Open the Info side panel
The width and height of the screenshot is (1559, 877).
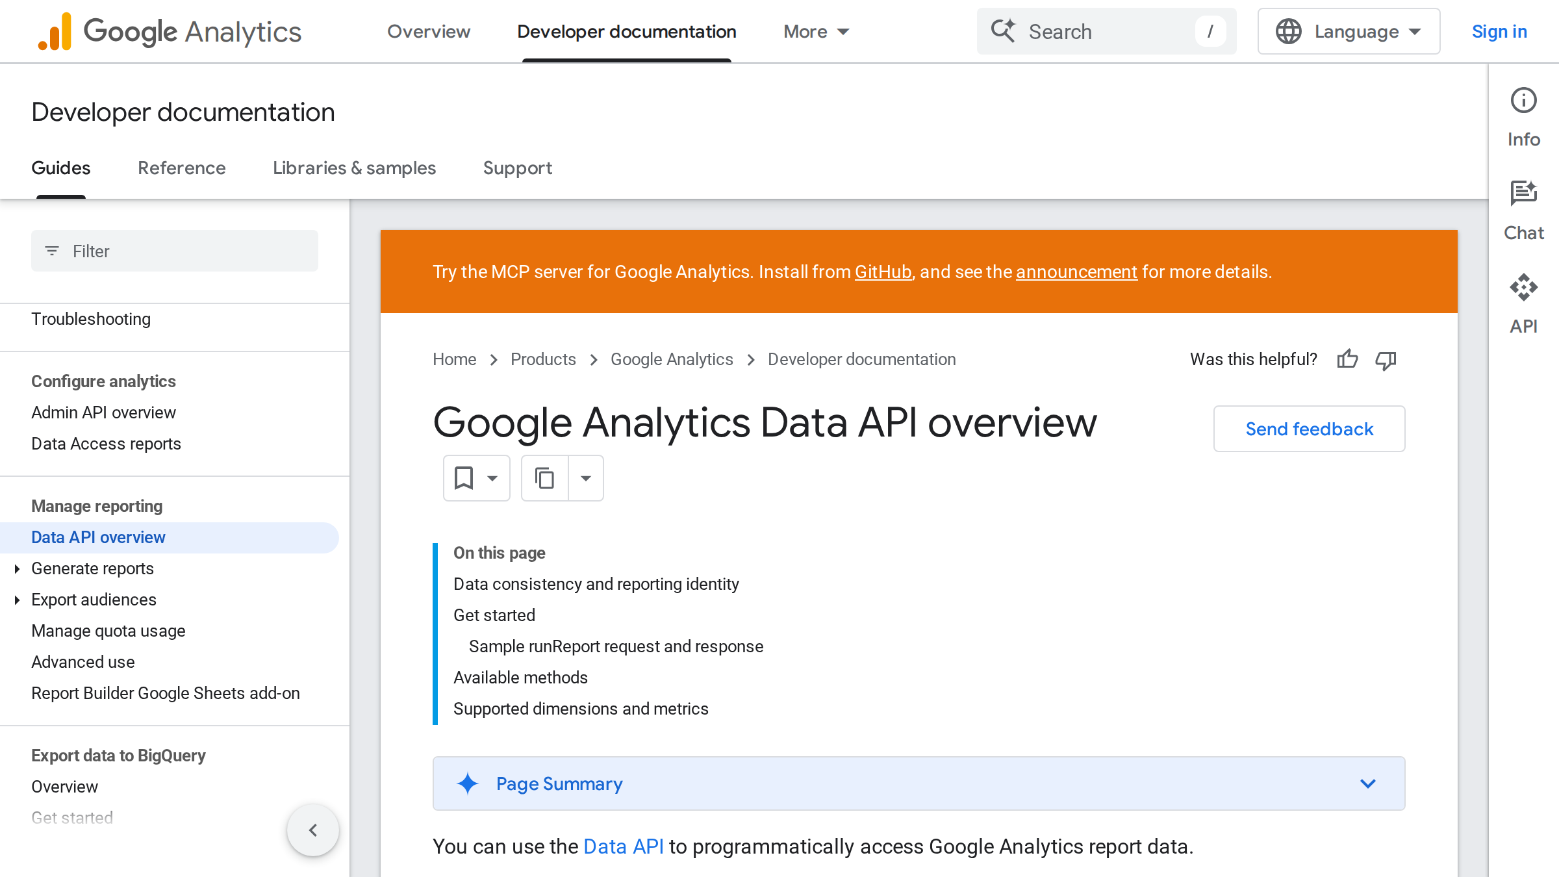point(1523,118)
